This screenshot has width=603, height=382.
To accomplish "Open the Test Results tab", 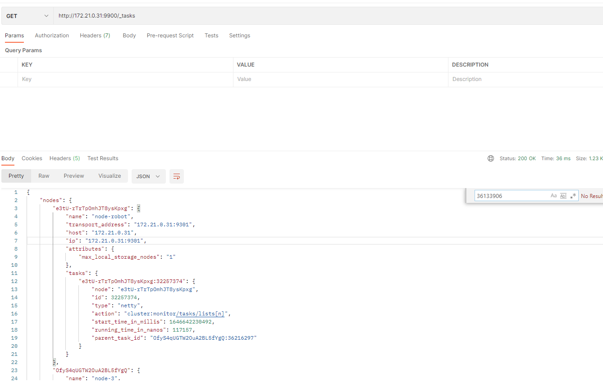I will click(103, 158).
